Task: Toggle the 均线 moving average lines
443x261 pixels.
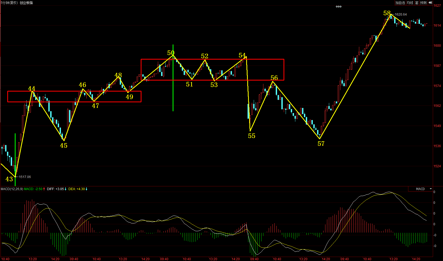Action: click(410, 3)
